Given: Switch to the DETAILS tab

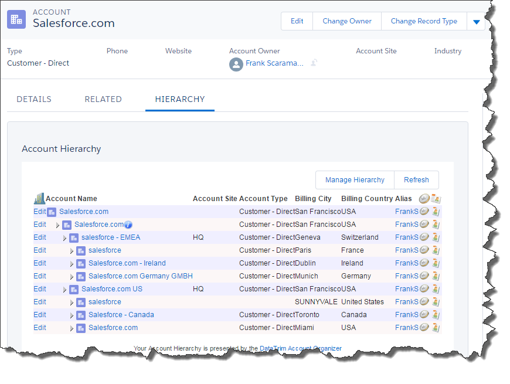Looking at the screenshot, I should coord(34,99).
